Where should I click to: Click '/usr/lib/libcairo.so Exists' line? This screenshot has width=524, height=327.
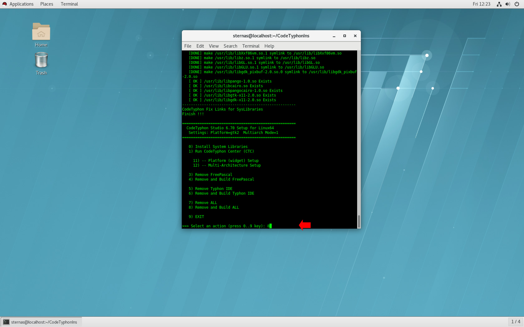(x=226, y=86)
